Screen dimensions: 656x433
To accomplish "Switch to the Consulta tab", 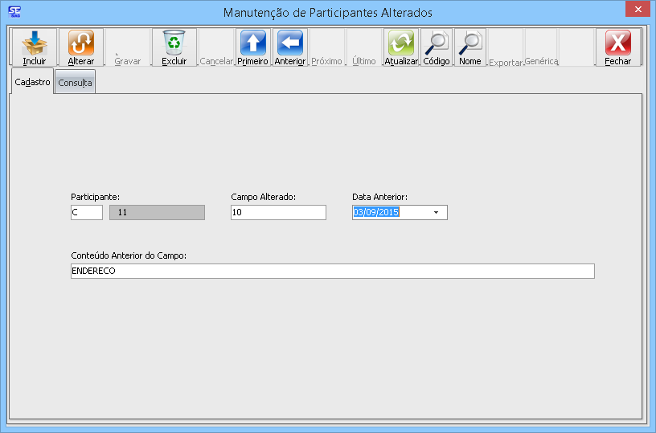I will [75, 83].
